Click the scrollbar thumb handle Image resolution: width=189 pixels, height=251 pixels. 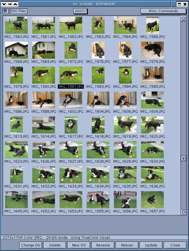click(183, 158)
